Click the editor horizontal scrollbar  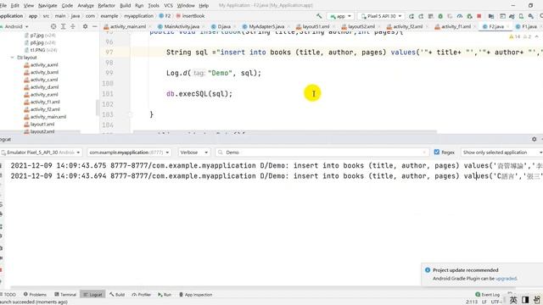tap(285, 132)
